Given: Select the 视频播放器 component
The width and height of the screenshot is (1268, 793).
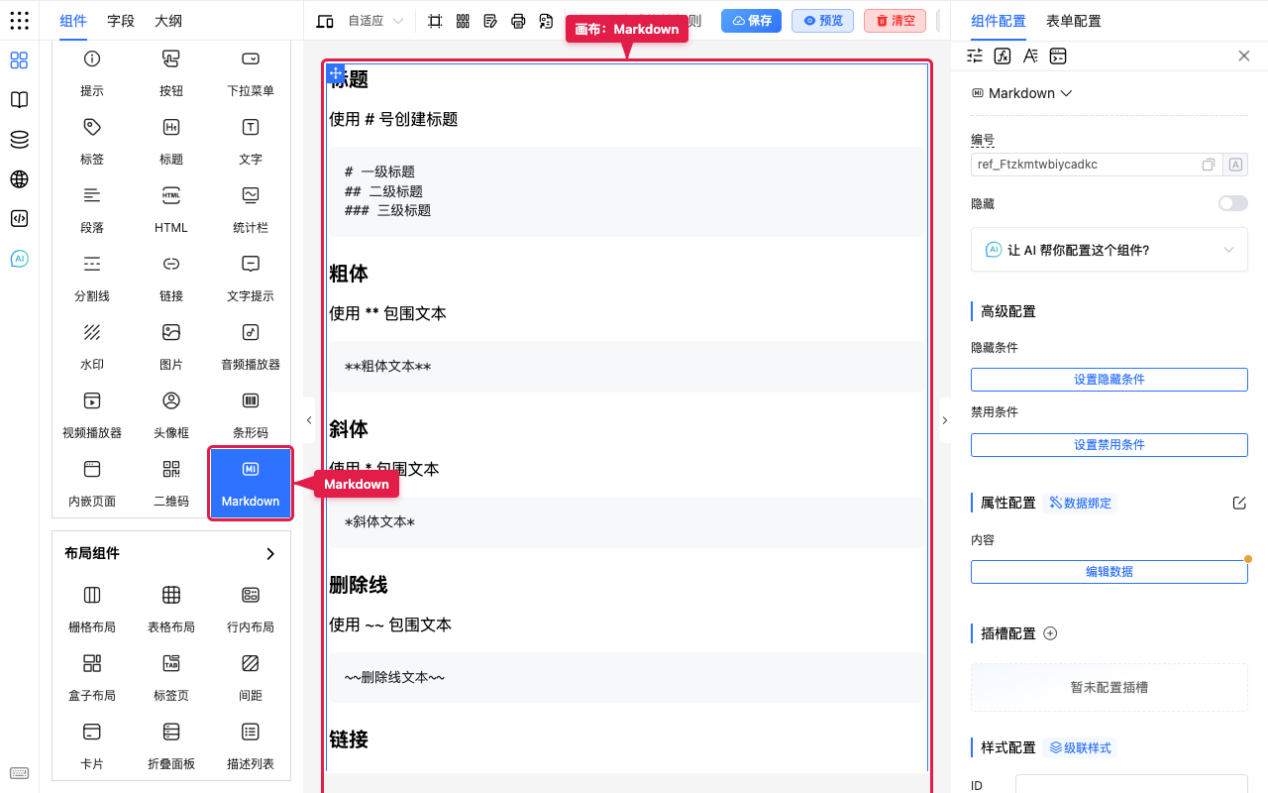Looking at the screenshot, I should tap(92, 414).
